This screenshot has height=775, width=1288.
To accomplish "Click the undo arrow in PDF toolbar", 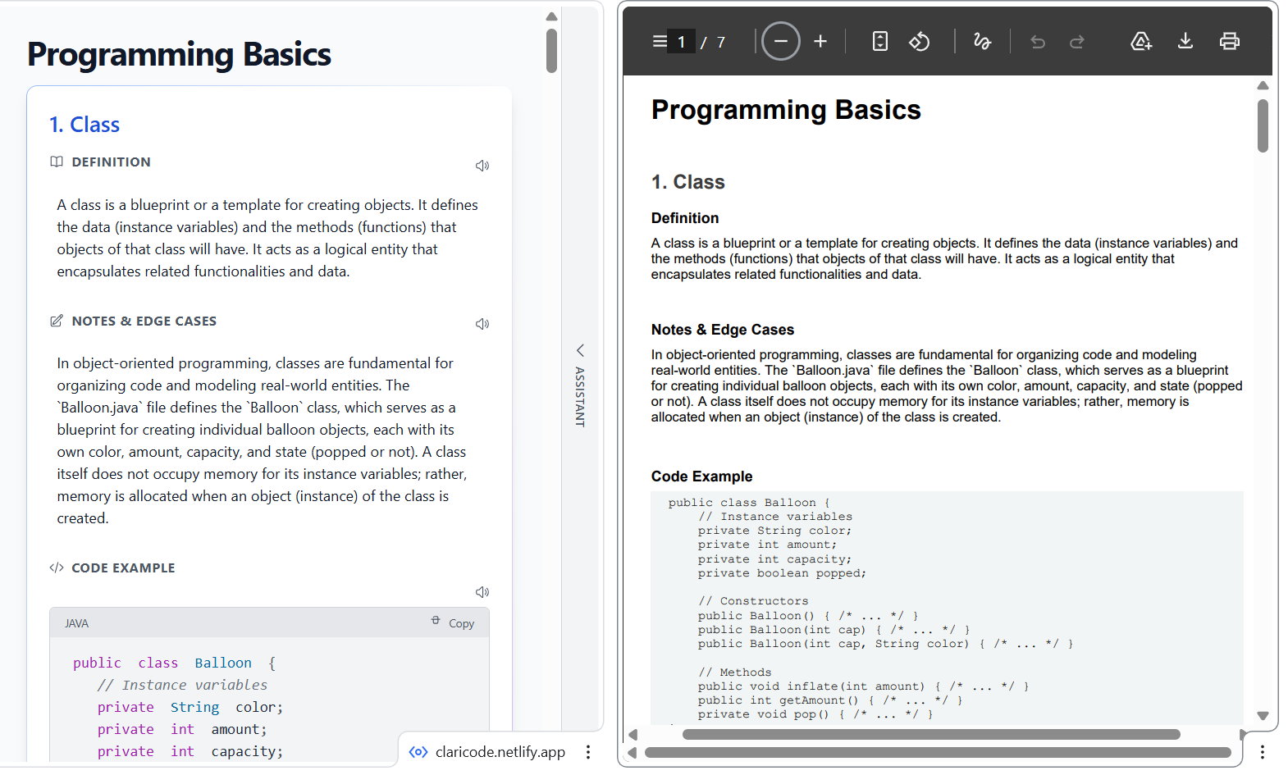I will click(x=1038, y=41).
